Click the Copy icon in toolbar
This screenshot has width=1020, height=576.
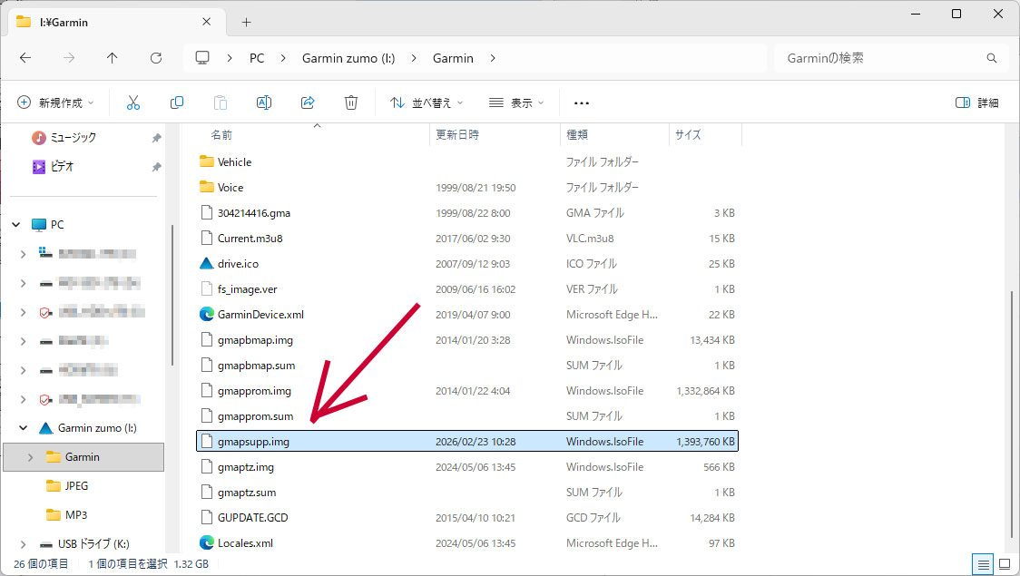click(x=177, y=103)
